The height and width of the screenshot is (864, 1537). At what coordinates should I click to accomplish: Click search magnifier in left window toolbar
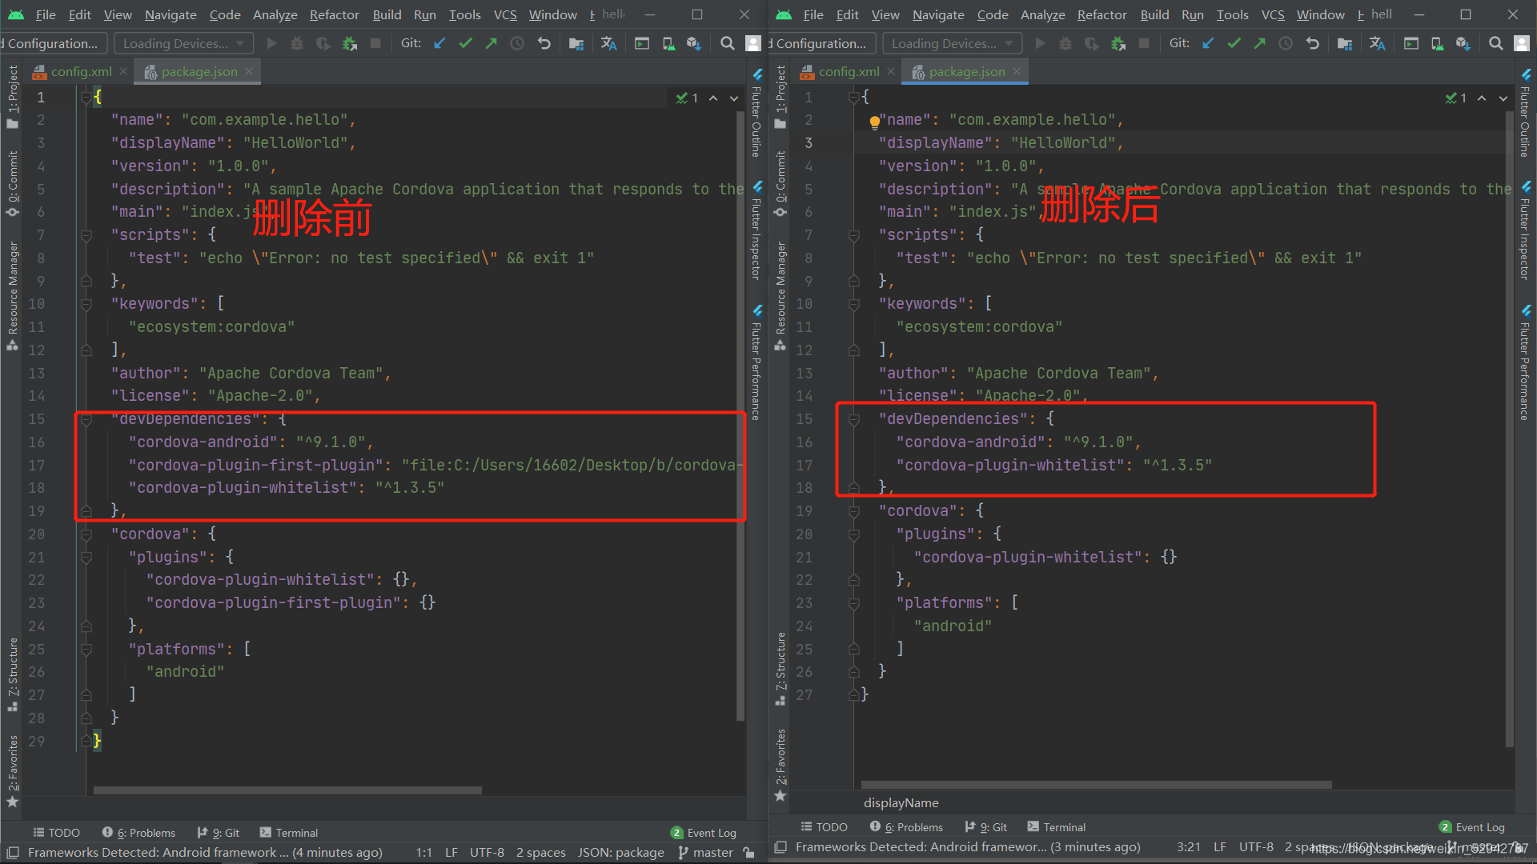727,43
